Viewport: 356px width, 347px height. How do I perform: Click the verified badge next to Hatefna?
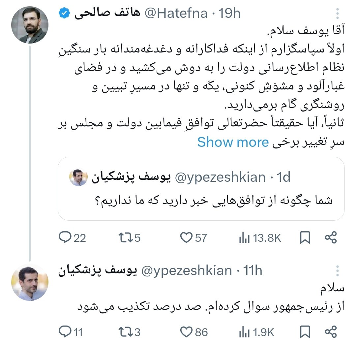[x=64, y=12]
